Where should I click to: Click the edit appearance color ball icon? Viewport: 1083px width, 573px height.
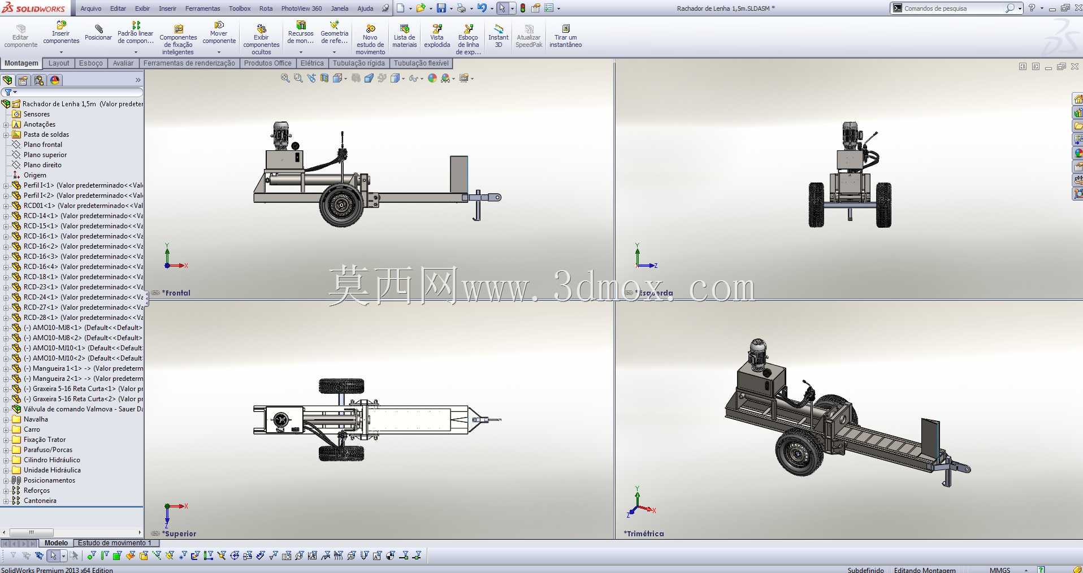432,78
